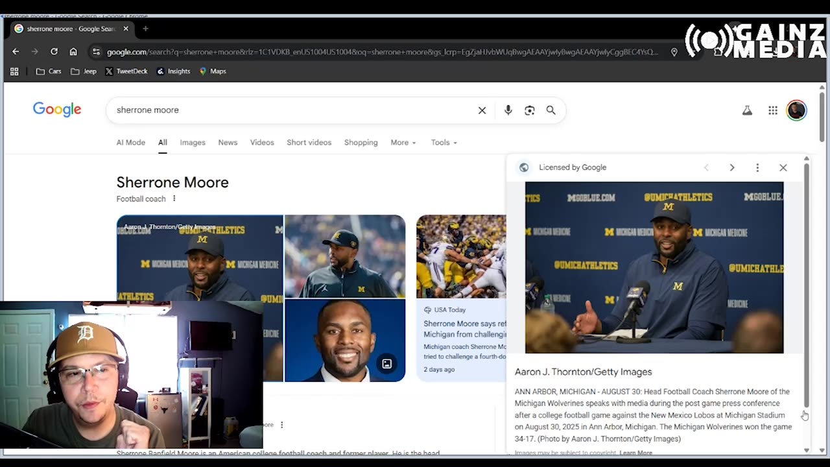
Task: Clear the search box with the X icon
Action: 482,110
